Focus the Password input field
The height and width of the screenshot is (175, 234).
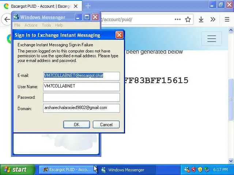(82, 97)
